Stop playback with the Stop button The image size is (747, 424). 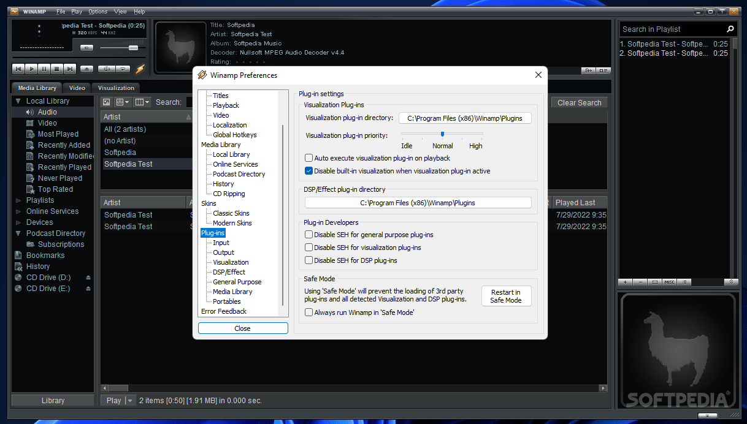click(57, 69)
